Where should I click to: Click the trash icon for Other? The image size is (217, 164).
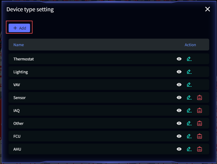(200, 123)
